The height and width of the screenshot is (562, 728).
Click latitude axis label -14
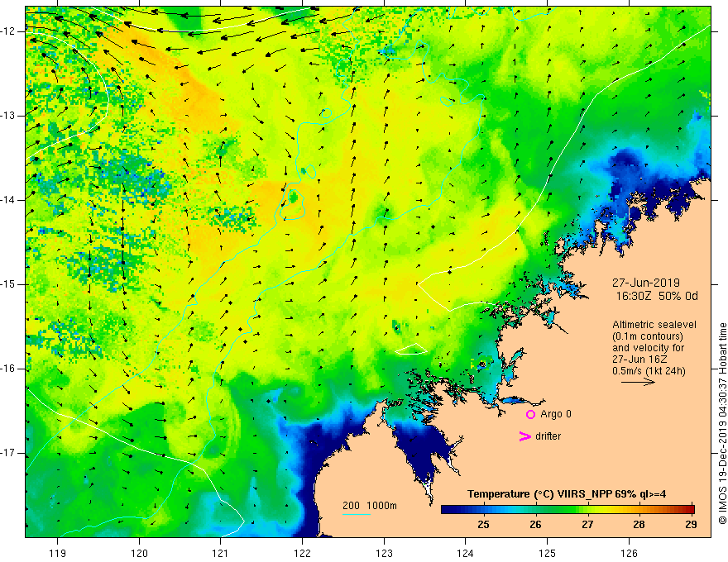8,200
